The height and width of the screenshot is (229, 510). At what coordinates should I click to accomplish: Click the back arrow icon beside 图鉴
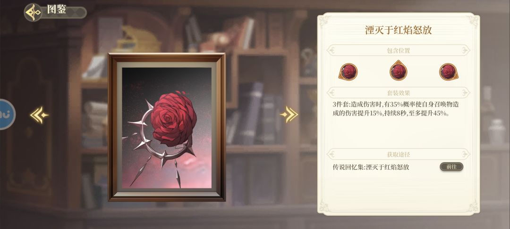(33, 12)
